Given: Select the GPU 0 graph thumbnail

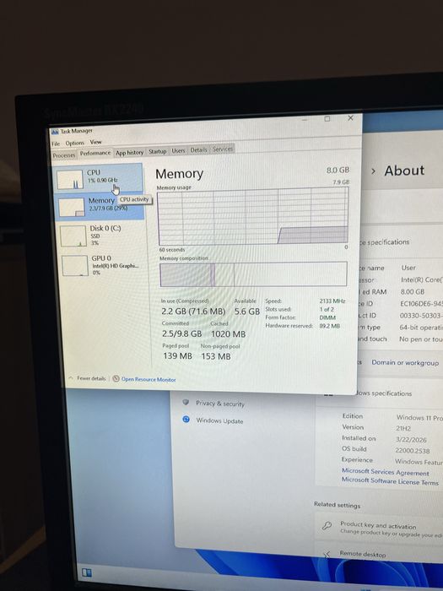Looking at the screenshot, I should tap(75, 265).
